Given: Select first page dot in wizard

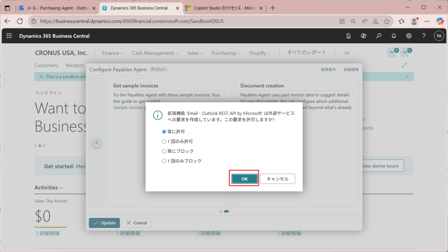Looking at the screenshot, I should tap(220, 211).
